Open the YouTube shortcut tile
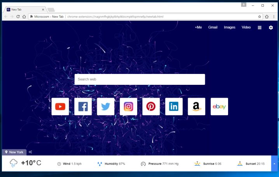The image size is (279, 177). (60, 107)
